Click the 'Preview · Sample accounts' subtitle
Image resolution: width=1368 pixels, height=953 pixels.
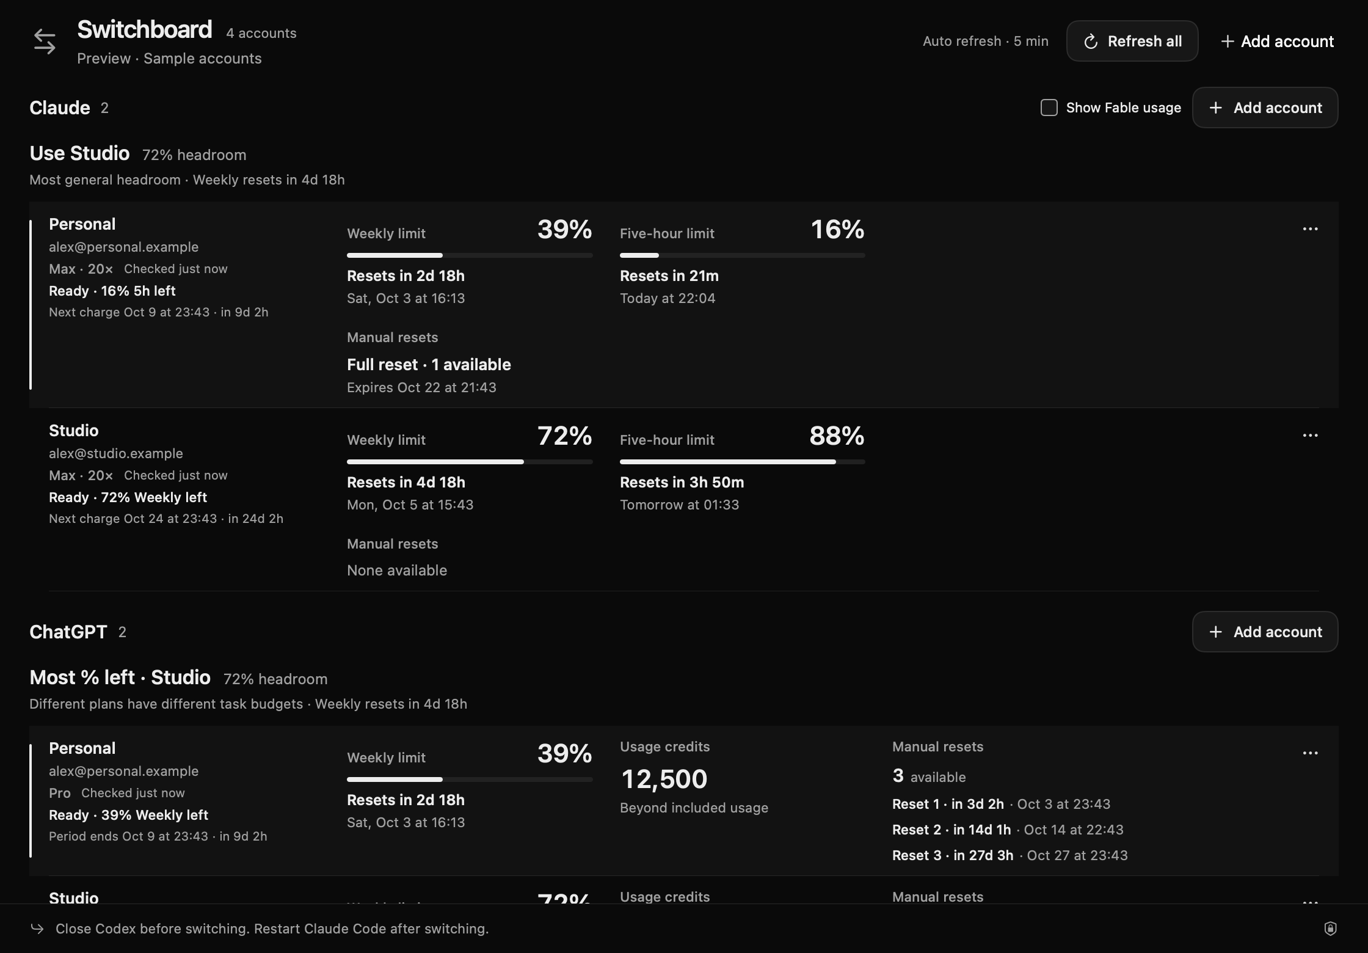pos(169,59)
